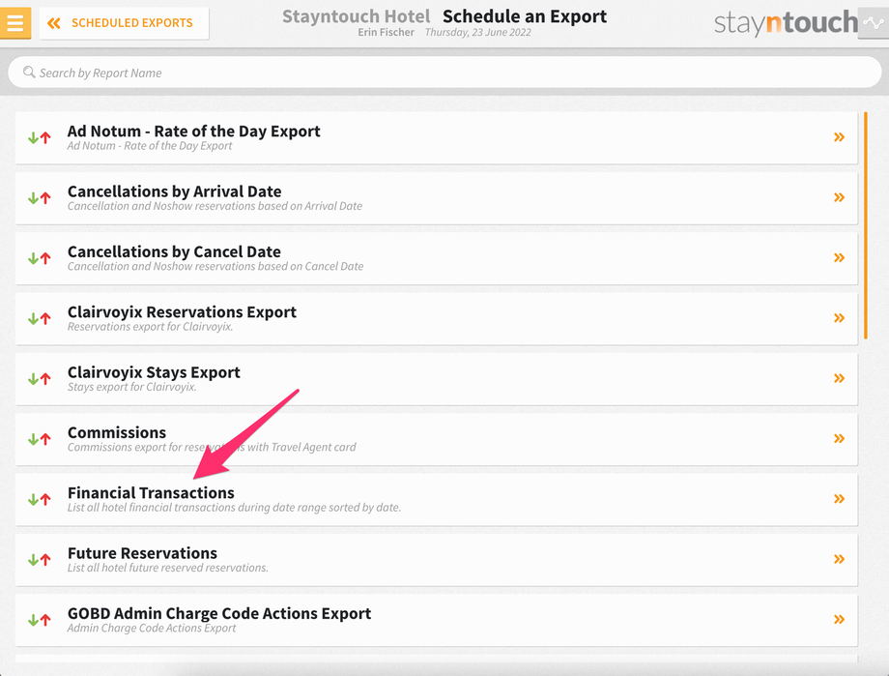The image size is (889, 676).
Task: Click the double-left arrow in Scheduled Exports
Action: [54, 23]
